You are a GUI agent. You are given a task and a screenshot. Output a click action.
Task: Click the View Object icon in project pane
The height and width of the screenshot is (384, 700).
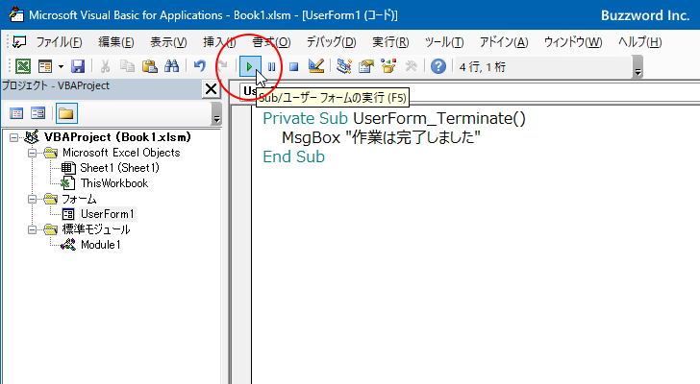point(37,113)
